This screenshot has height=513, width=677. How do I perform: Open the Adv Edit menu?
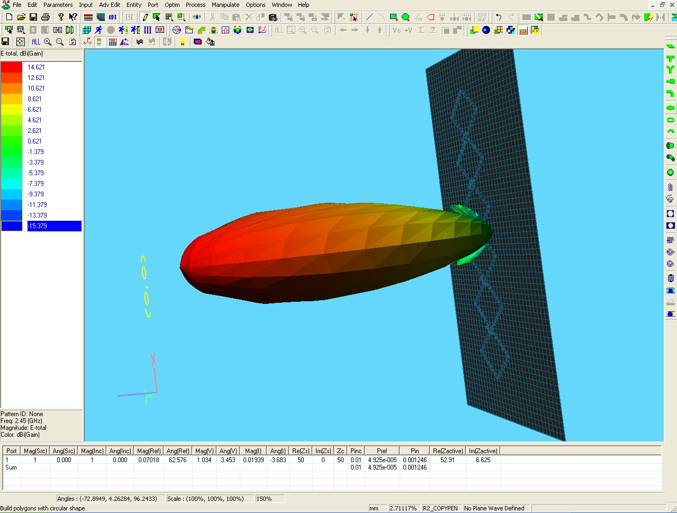110,5
